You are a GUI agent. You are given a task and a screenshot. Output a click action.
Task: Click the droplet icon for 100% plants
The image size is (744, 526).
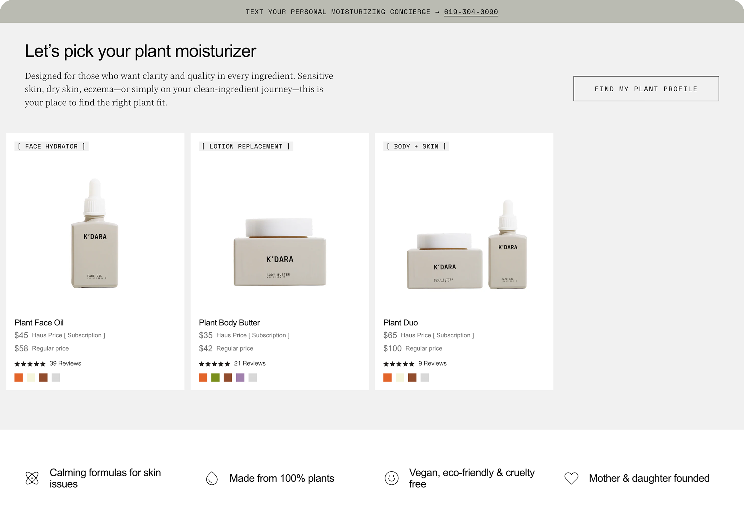coord(212,478)
